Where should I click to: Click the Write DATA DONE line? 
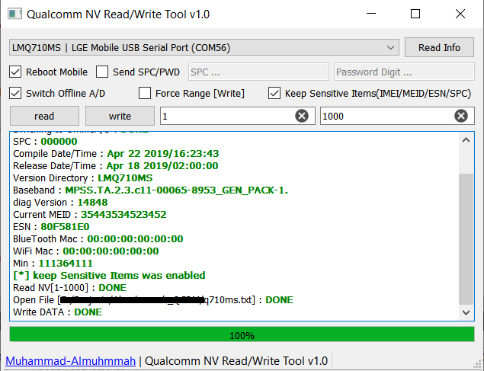click(57, 312)
